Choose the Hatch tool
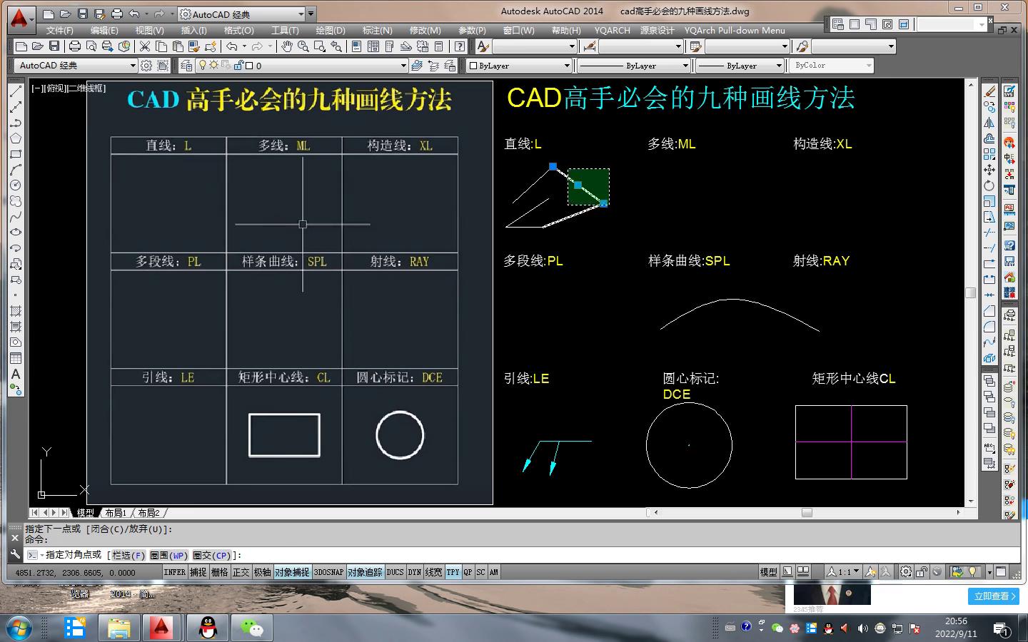Image resolution: width=1028 pixels, height=642 pixels. (16, 311)
